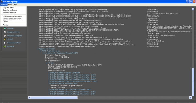196x103 pixels.
Task: Click the Piriform Speccy title bar icon
Action: pyautogui.click(x=2, y=2)
